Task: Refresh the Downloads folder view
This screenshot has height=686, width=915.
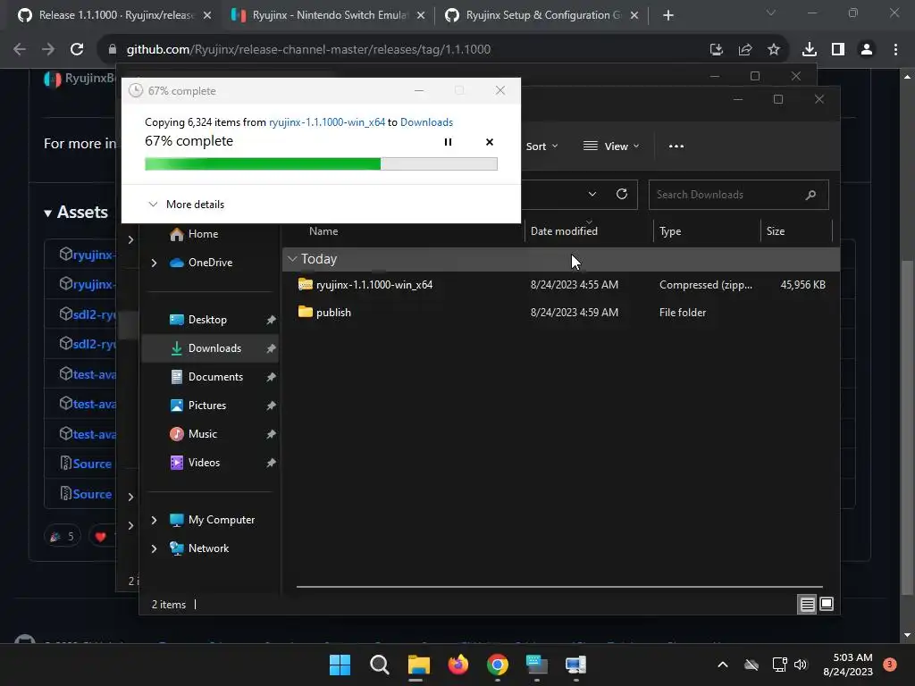Action: click(x=622, y=194)
